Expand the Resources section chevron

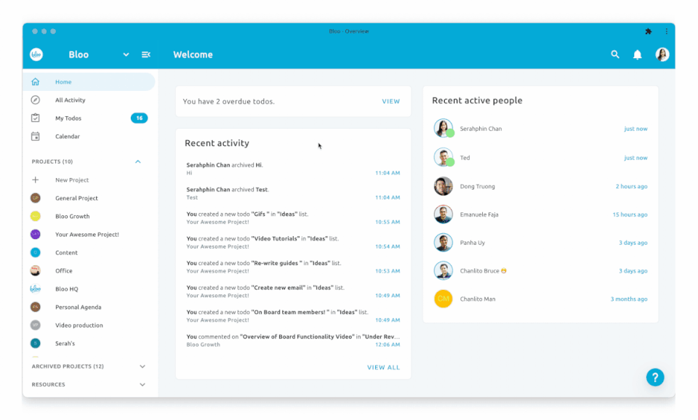(x=143, y=384)
